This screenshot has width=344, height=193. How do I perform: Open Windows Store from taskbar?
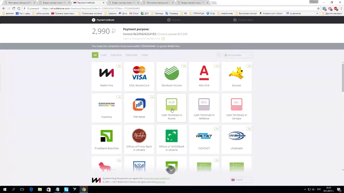[49, 190]
